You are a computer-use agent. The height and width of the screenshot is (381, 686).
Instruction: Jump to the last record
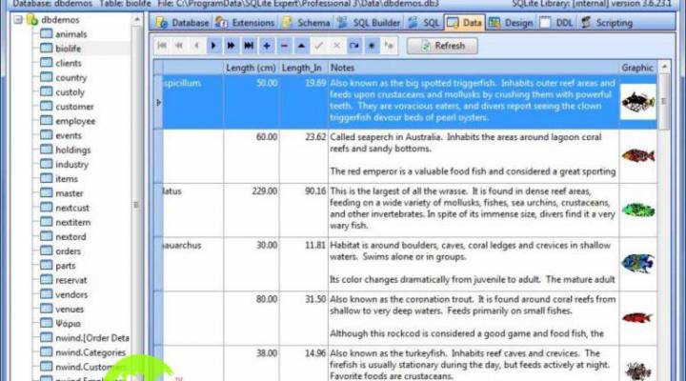249,45
